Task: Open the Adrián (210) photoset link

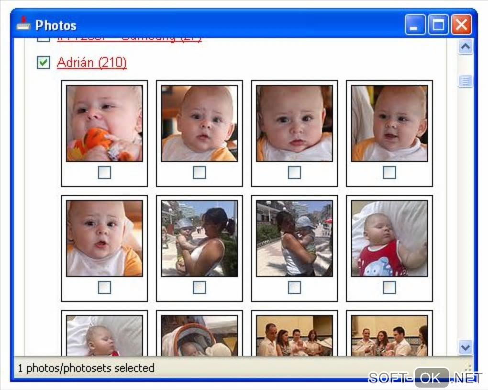Action: [92, 63]
